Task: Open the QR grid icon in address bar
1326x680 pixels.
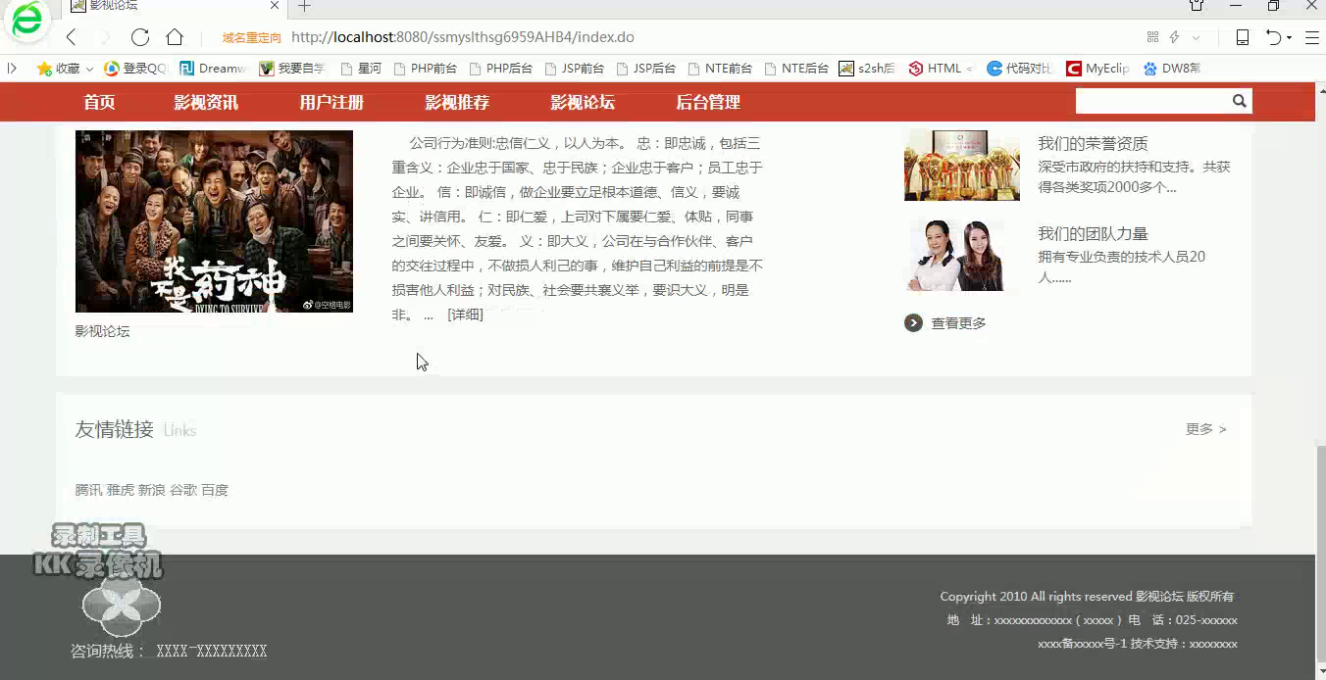Action: click(x=1152, y=37)
